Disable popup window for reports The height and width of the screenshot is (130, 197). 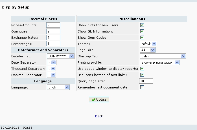click(x=142, y=69)
